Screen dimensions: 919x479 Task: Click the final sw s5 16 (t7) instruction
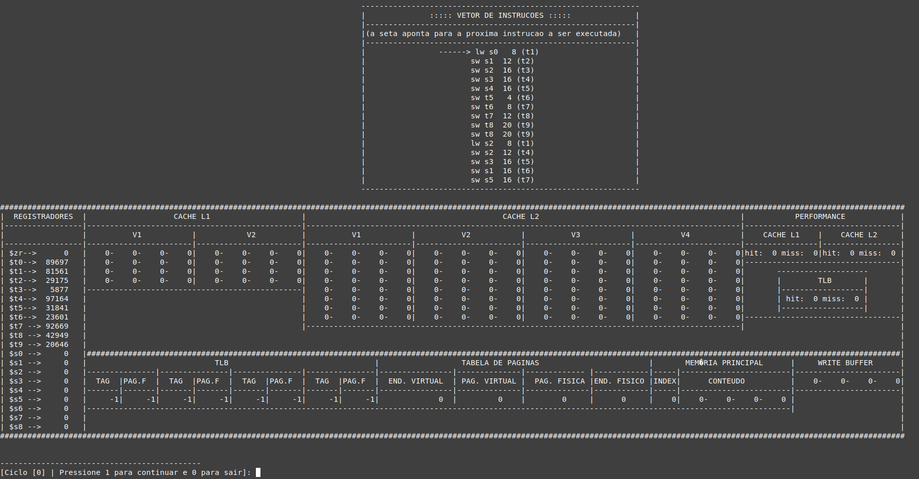[503, 180]
